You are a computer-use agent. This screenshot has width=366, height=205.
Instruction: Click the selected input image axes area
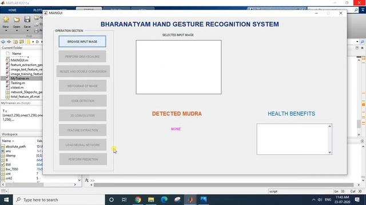point(178,67)
